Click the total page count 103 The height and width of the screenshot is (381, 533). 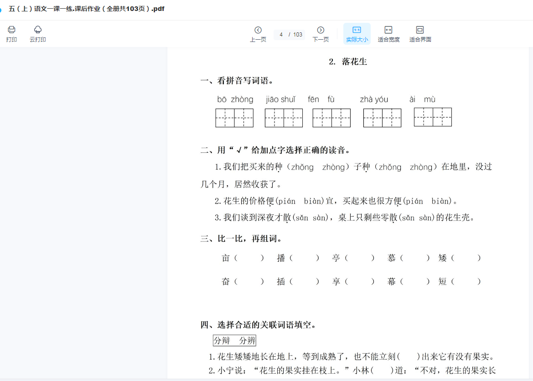coord(298,35)
